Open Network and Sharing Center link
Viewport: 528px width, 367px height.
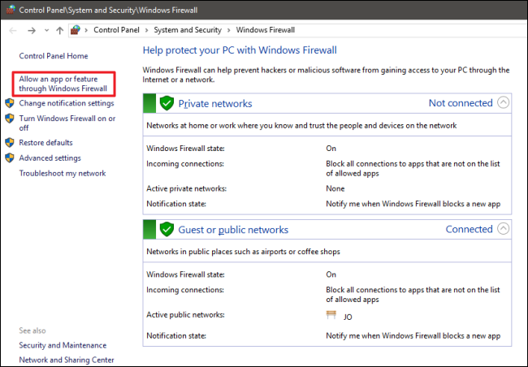tap(67, 360)
